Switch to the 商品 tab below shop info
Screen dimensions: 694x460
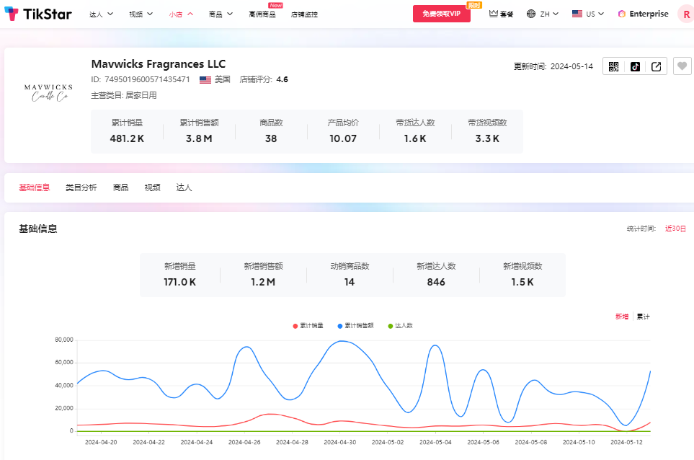point(120,187)
